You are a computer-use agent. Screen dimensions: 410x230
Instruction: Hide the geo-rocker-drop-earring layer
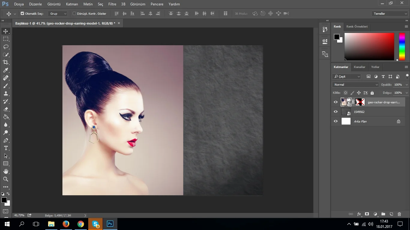(336, 102)
